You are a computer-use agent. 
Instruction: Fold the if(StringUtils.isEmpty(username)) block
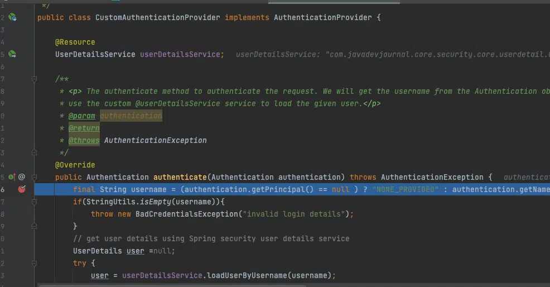point(34,202)
